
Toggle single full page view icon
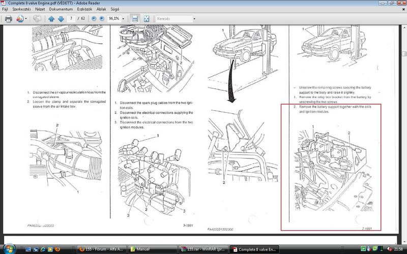[147, 19]
